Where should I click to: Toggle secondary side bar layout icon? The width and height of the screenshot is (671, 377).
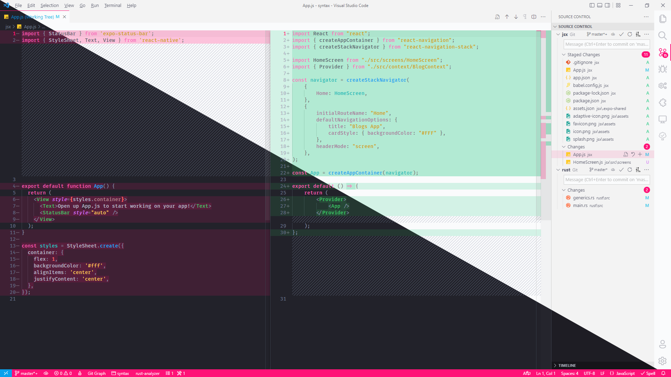(x=607, y=5)
